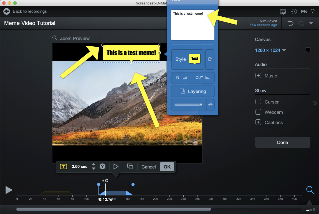This screenshot has height=214, width=319.
Task: Click the volume ramp icon at bottom right
Action: [x=310, y=209]
